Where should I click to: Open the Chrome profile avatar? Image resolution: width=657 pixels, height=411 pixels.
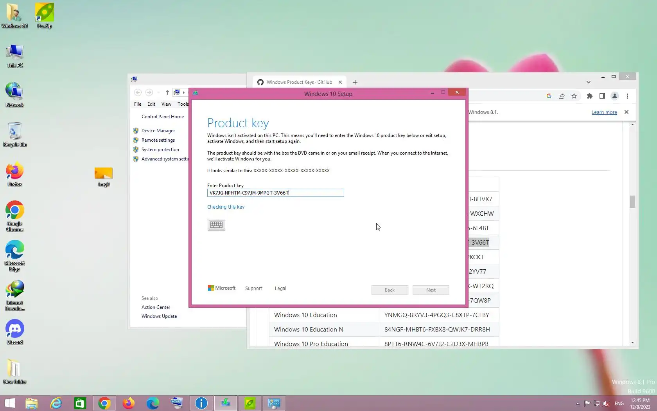coord(615,96)
